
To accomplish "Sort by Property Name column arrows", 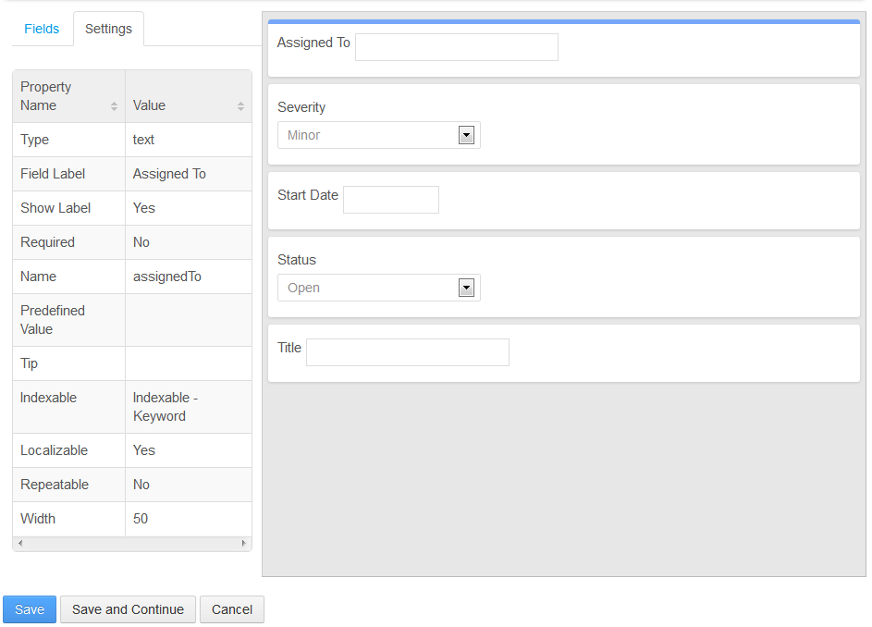I will coord(114,106).
